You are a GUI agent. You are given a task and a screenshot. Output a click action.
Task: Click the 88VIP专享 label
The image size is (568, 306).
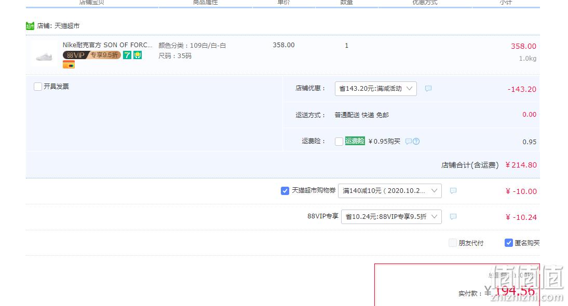(323, 216)
